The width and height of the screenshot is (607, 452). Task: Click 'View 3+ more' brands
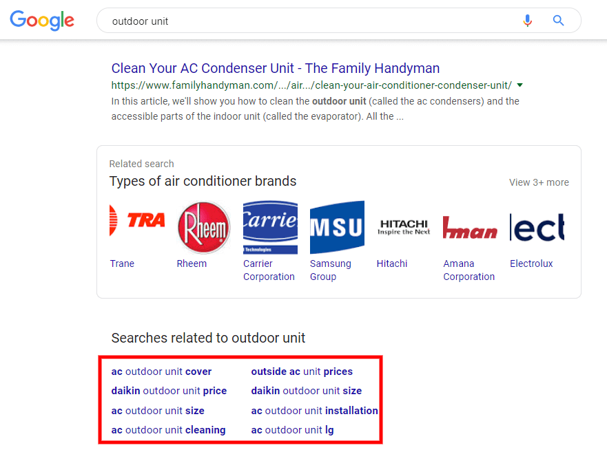(539, 182)
